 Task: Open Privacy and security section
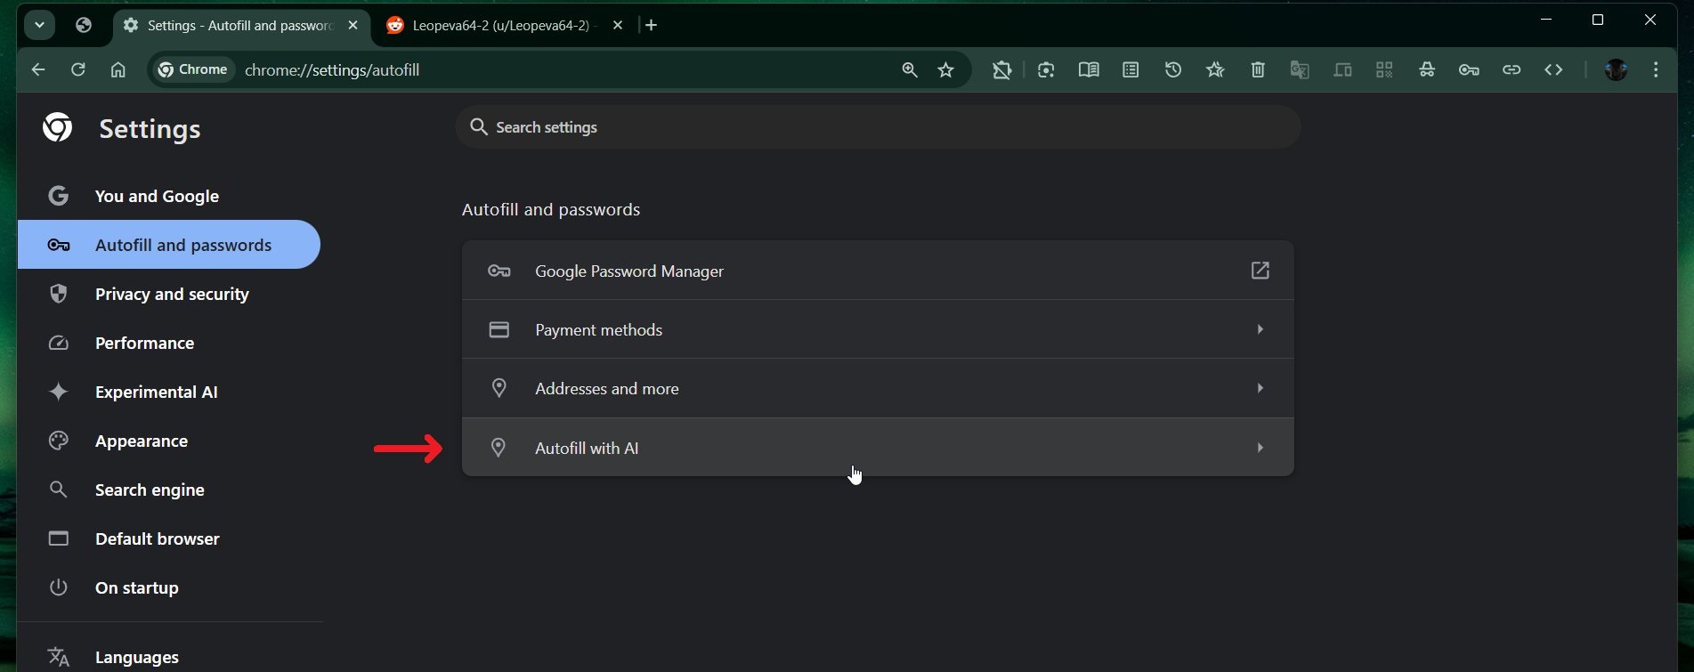point(172,295)
